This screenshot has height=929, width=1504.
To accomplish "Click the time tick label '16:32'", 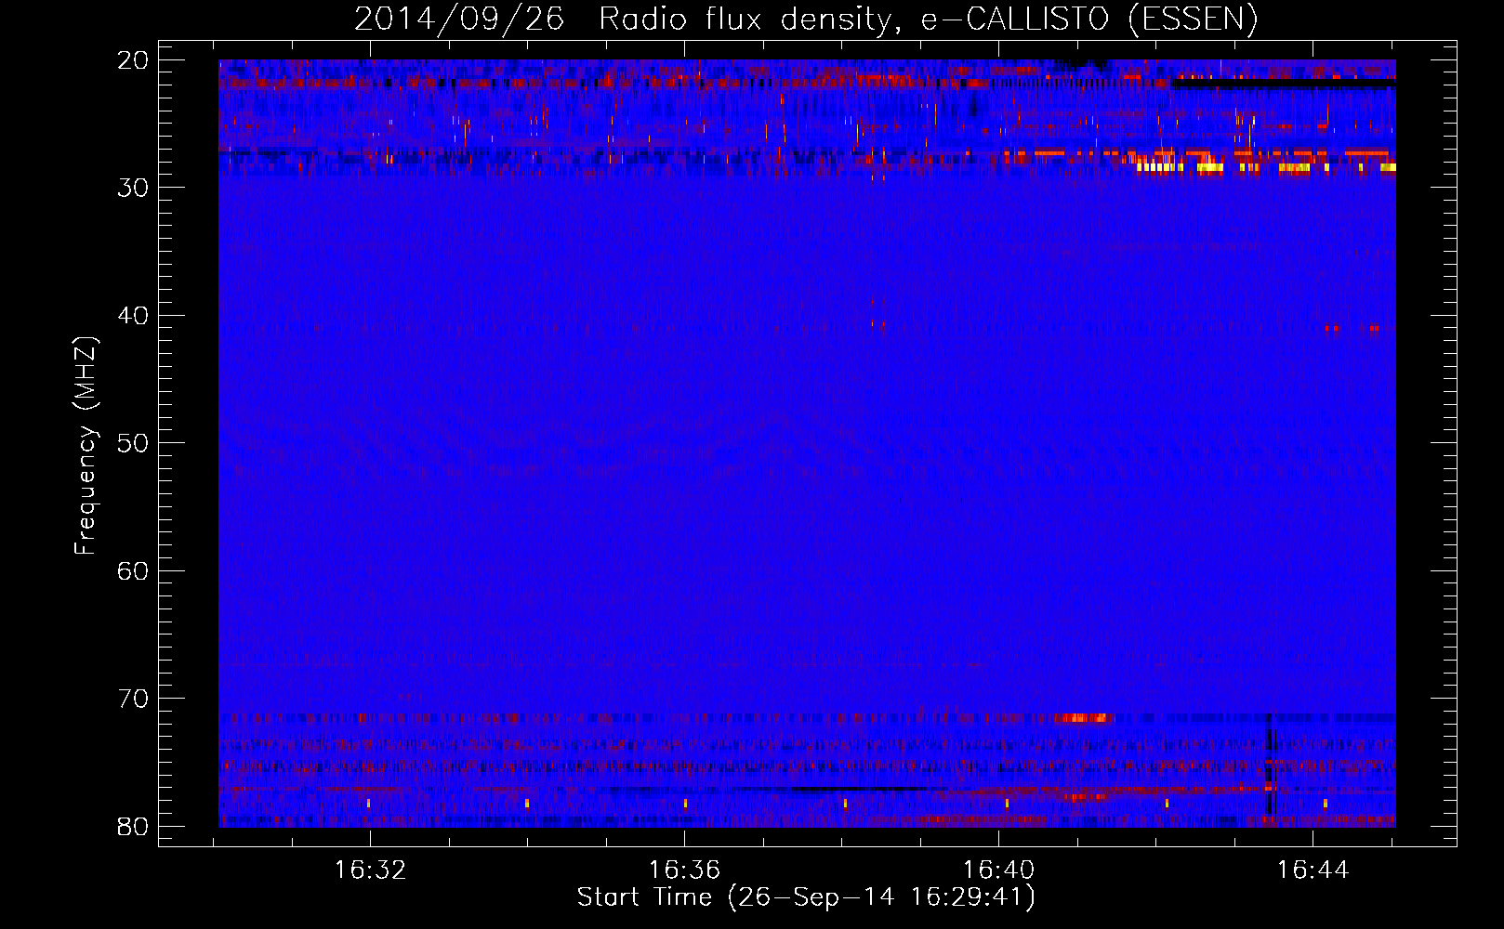I will (x=370, y=870).
